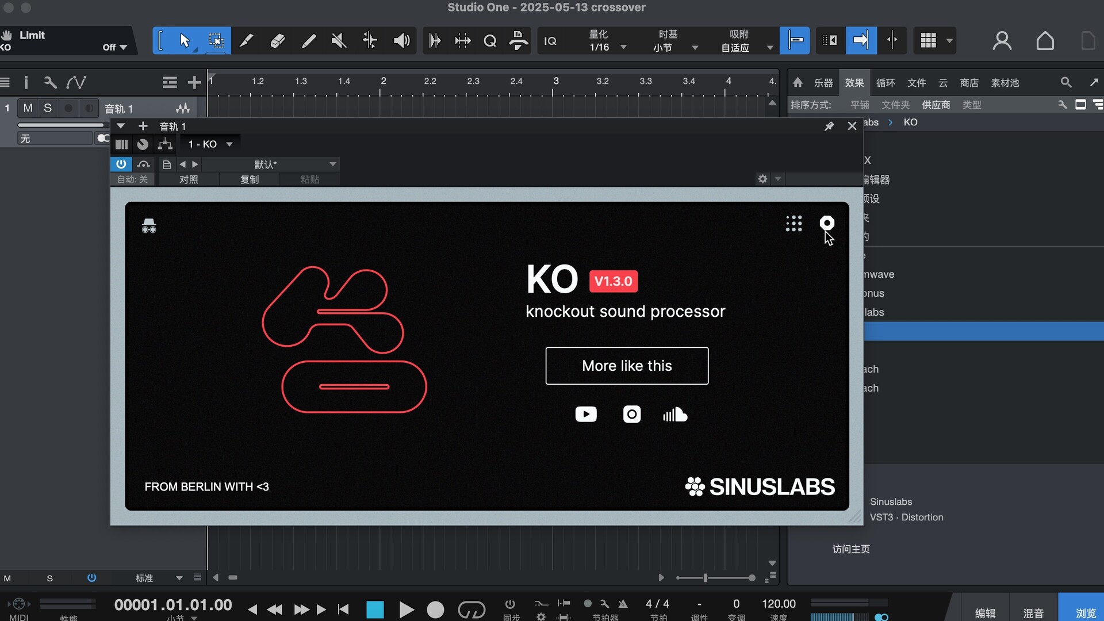The image size is (1104, 621).
Task: Open track inspector info icon
Action: (26, 82)
